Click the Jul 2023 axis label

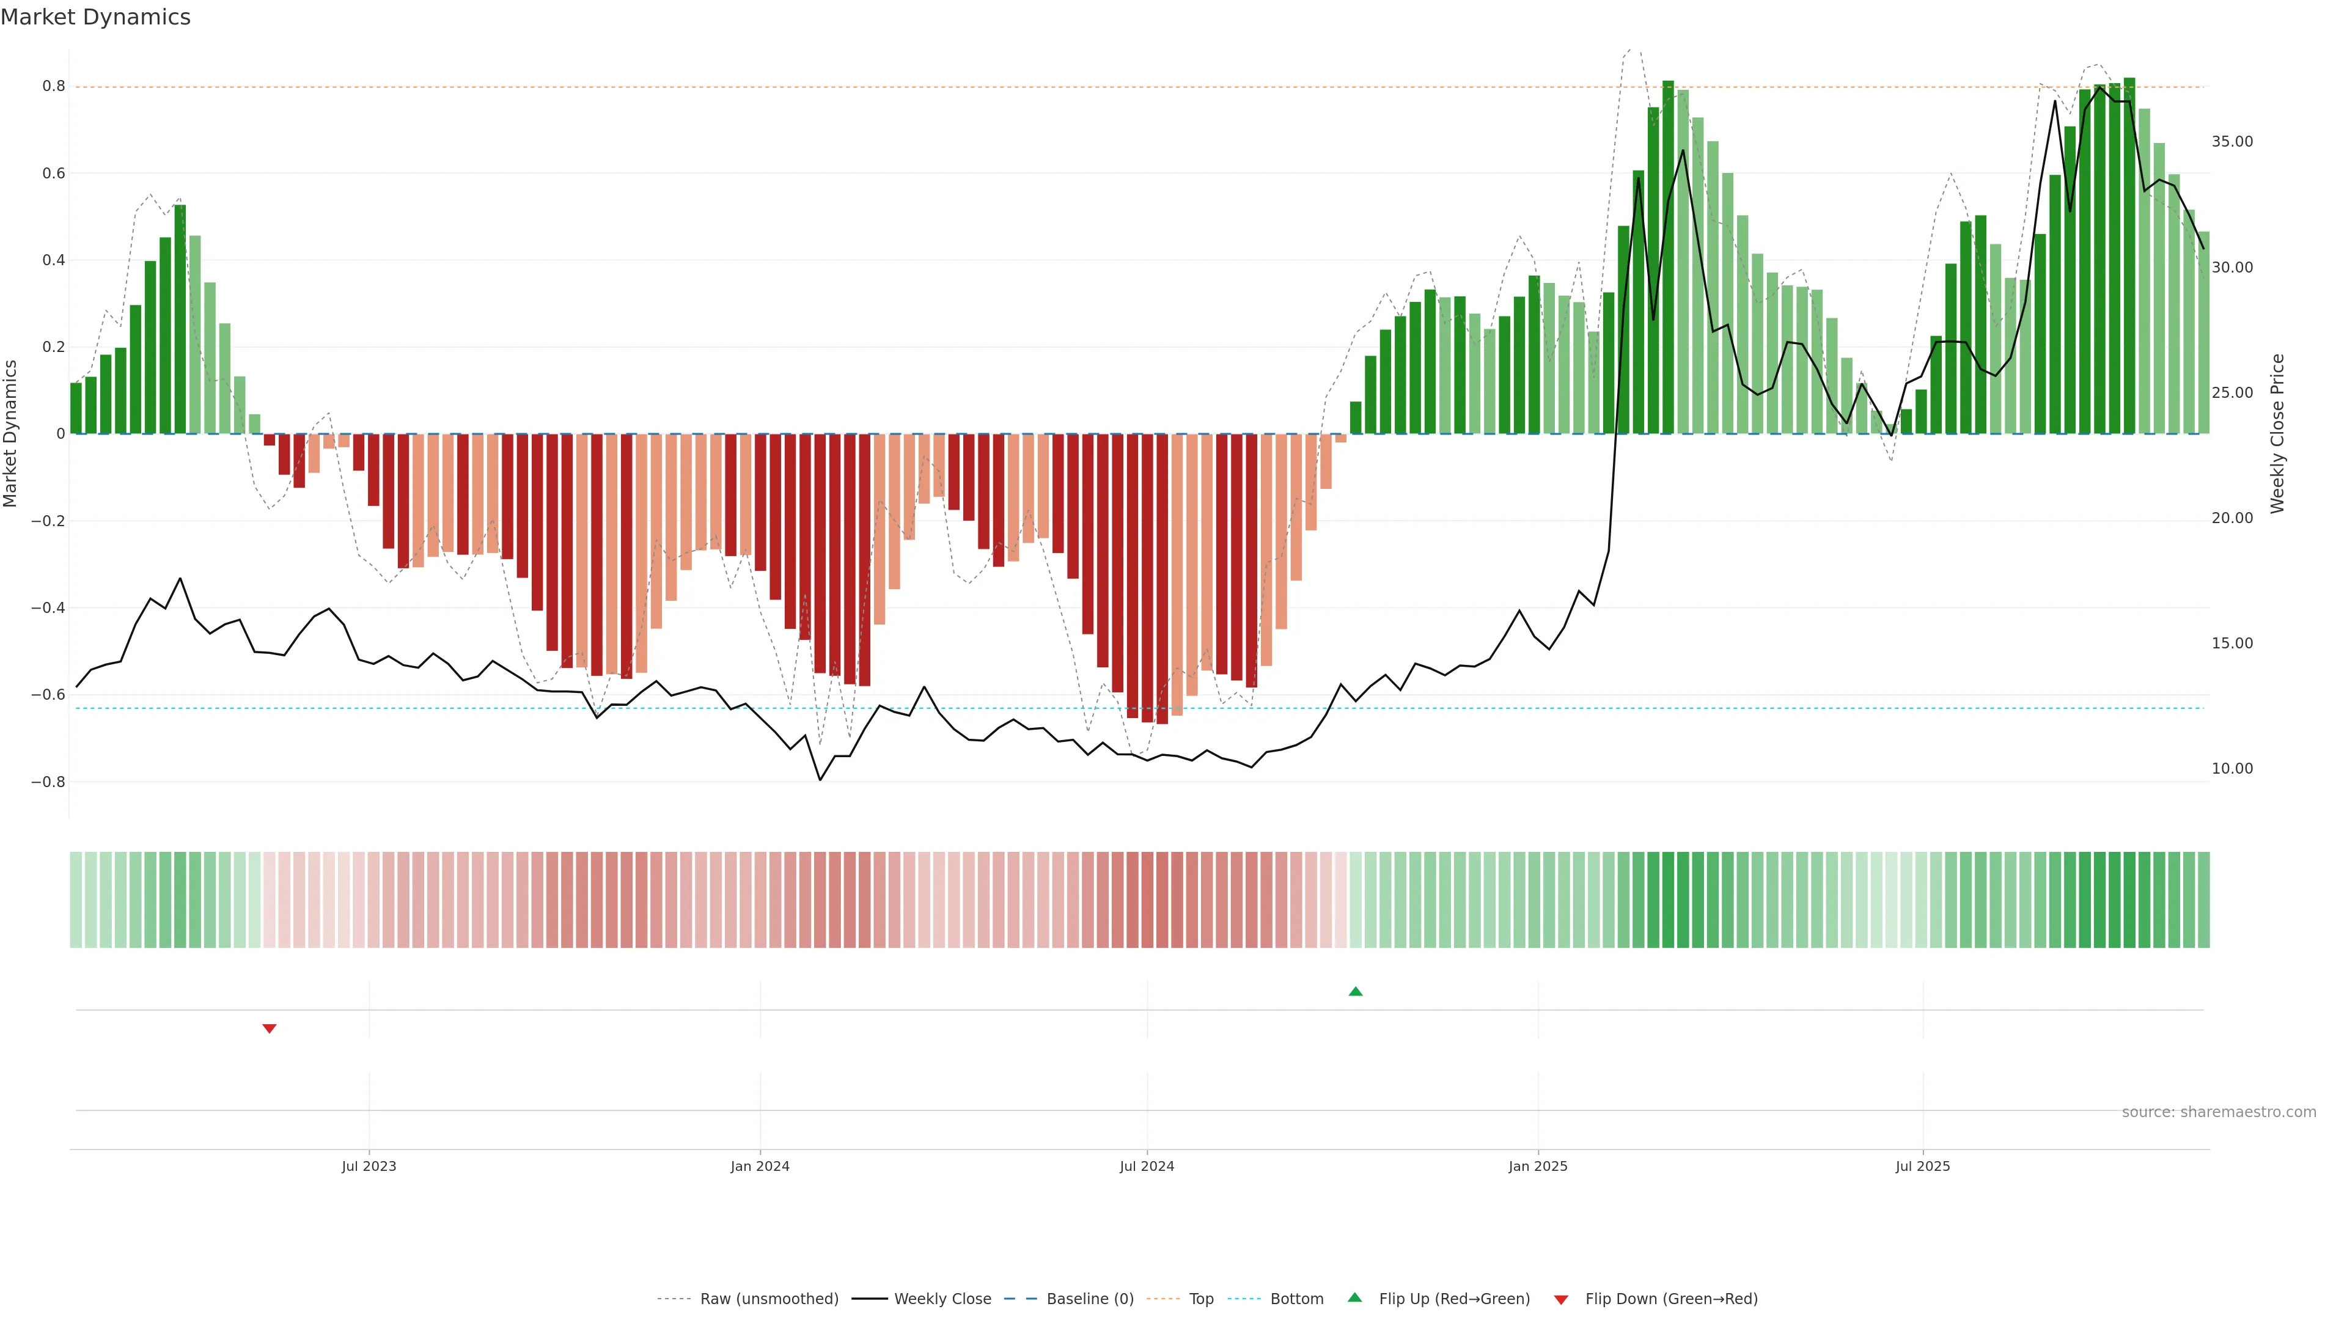(369, 1166)
